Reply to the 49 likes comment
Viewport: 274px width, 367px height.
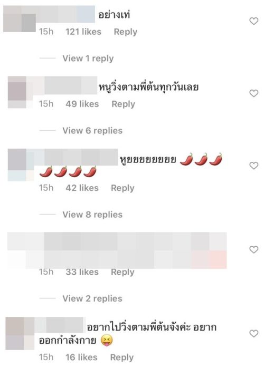click(x=124, y=104)
